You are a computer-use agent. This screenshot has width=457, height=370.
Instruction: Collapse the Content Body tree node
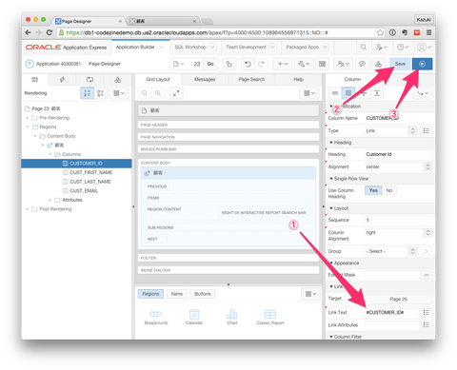pyautogui.click(x=34, y=136)
